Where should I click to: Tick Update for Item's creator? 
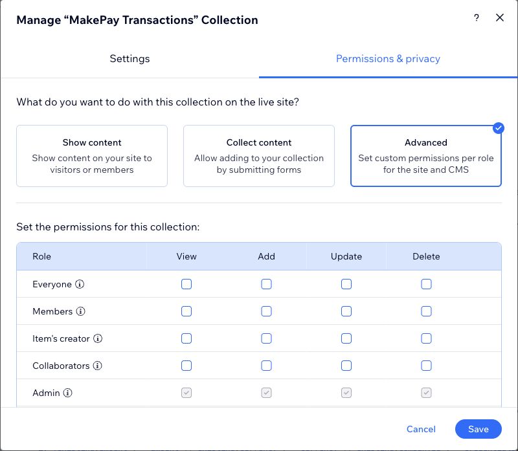coord(346,338)
